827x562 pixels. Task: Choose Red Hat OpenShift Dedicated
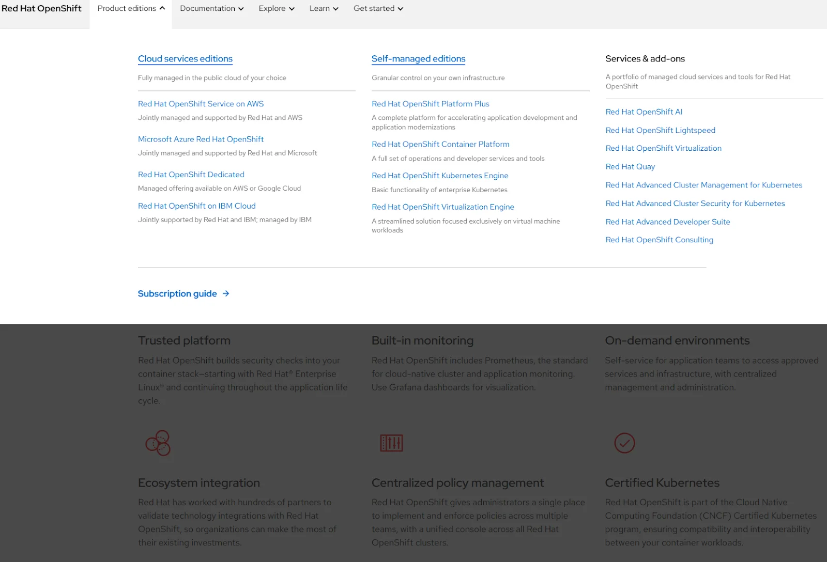coord(191,175)
